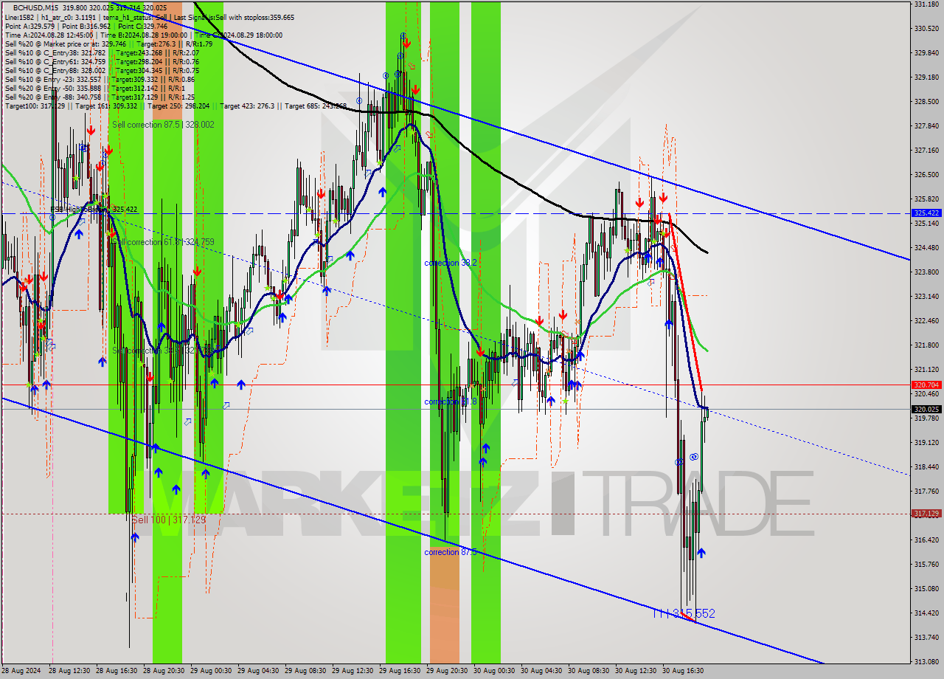Click 'Sell %10 @ C_Entry61: 324.759' line
Viewport: 944px width, 679px height.
102,61
